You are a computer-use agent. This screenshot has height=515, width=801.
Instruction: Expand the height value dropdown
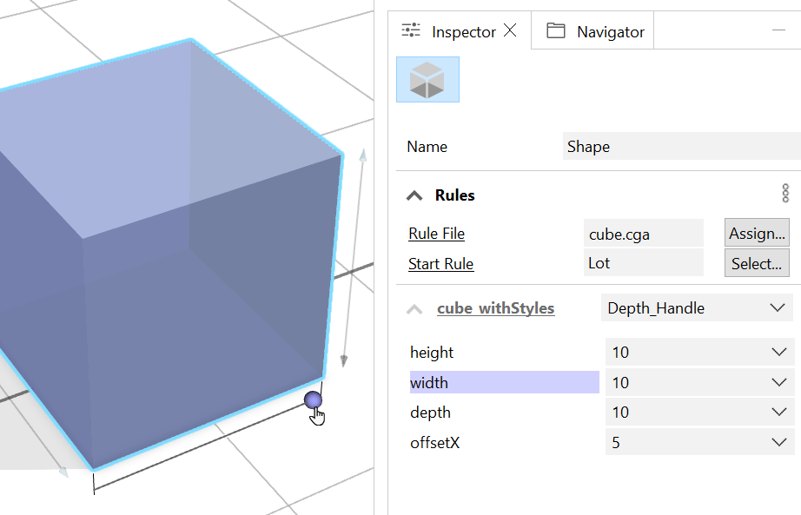(x=778, y=353)
